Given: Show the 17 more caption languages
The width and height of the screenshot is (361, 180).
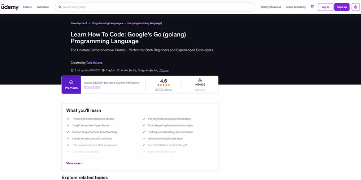Looking at the screenshot, I should click(x=164, y=70).
